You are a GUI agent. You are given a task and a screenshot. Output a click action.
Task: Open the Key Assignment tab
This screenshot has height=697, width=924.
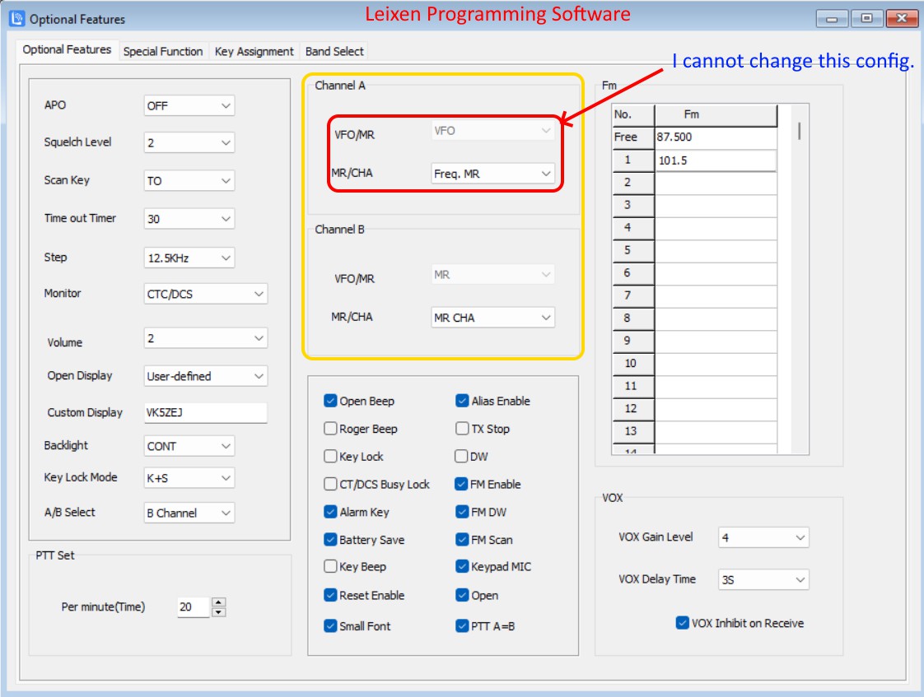[x=254, y=51]
